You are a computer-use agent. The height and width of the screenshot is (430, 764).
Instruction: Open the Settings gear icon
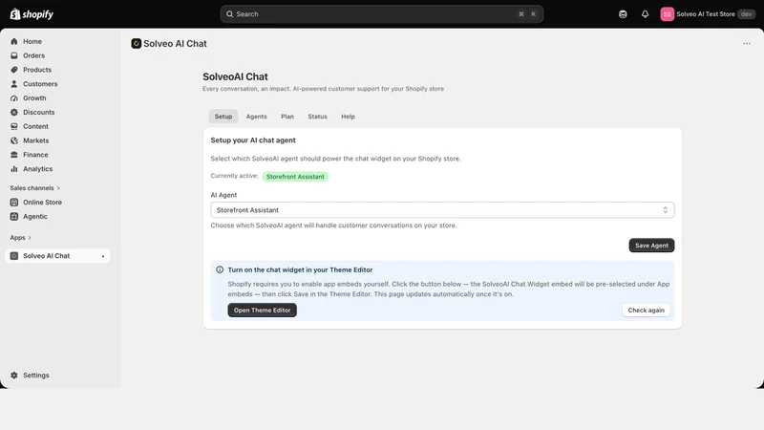tap(14, 376)
